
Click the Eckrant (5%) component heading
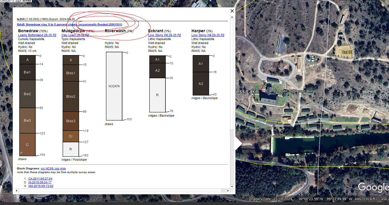(160, 31)
